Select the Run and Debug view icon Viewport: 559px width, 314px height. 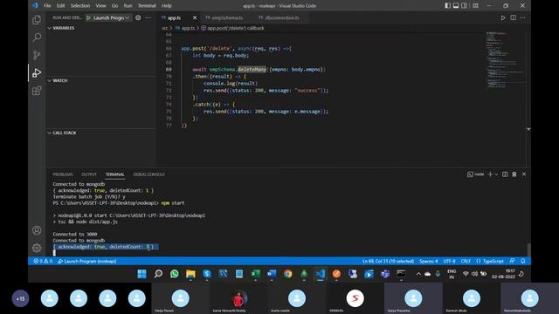click(x=37, y=72)
